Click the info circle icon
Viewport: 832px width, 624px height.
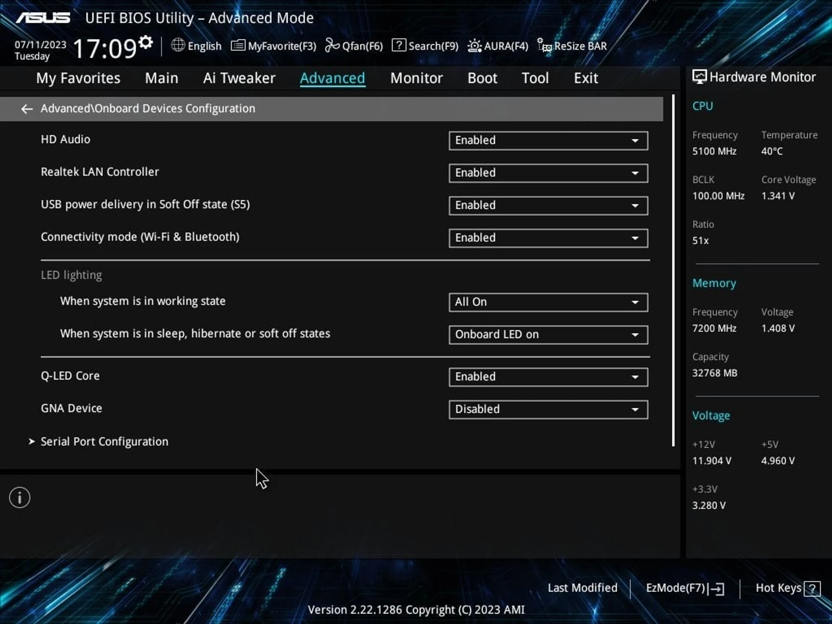click(19, 497)
